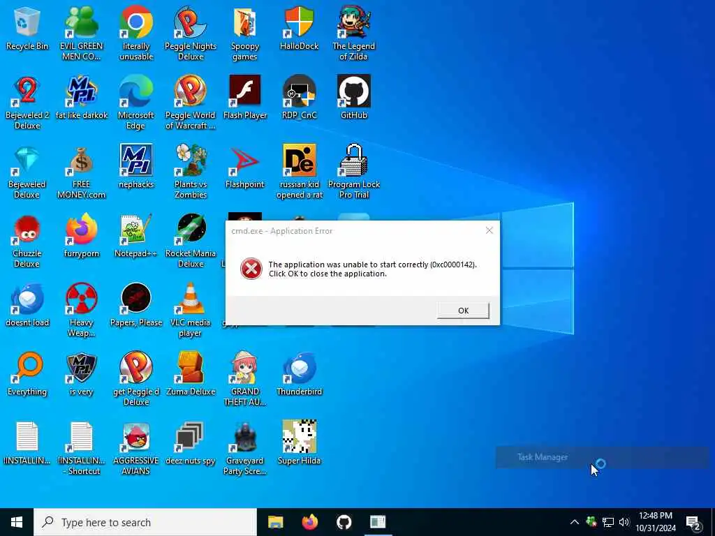
Task: Select the Flashpoint desktop icon
Action: tap(245, 167)
